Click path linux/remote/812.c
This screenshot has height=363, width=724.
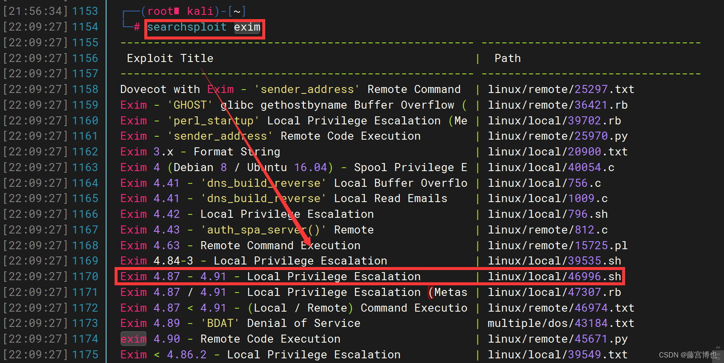(547, 230)
